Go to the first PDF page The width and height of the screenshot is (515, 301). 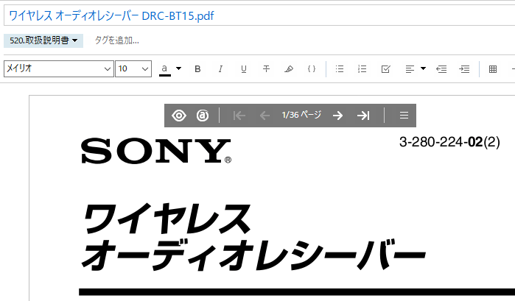coord(239,116)
